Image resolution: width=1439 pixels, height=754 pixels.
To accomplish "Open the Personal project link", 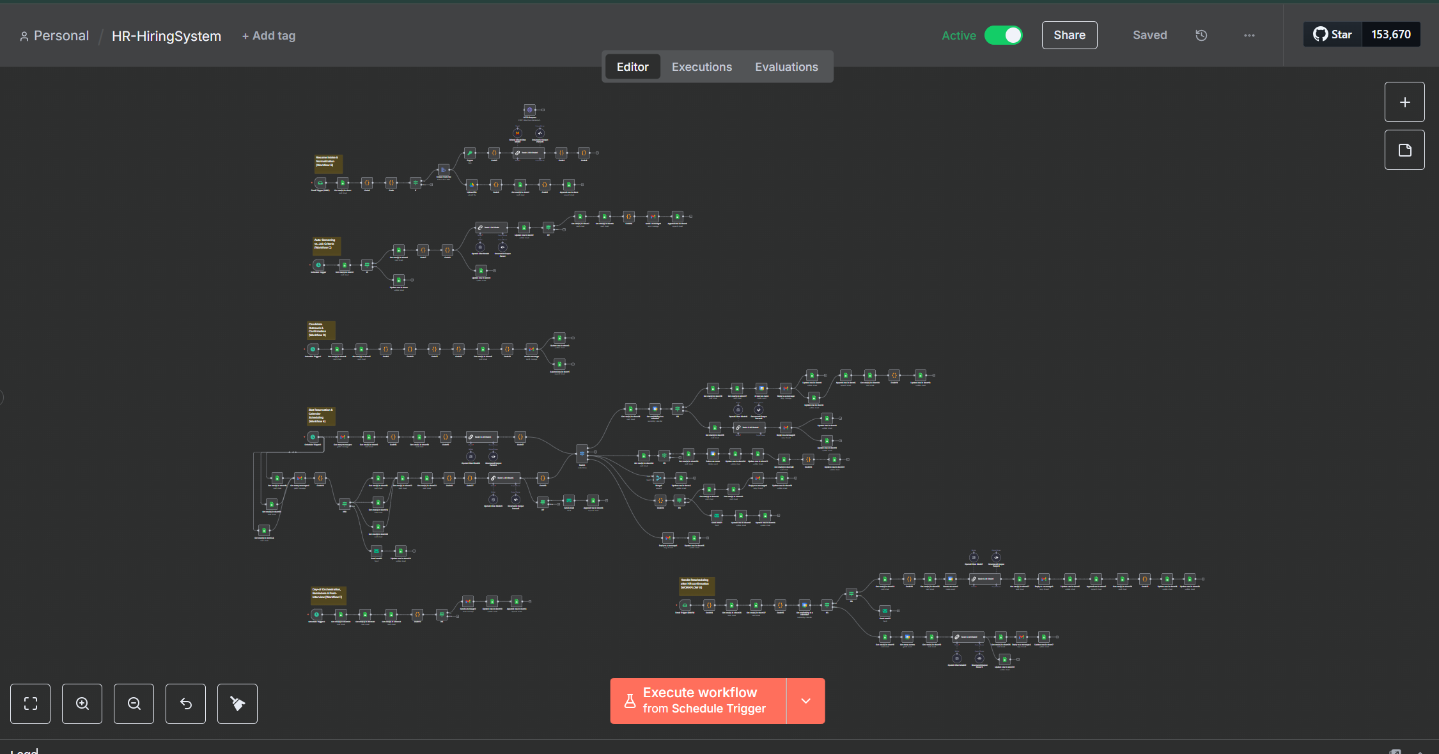I will point(61,36).
